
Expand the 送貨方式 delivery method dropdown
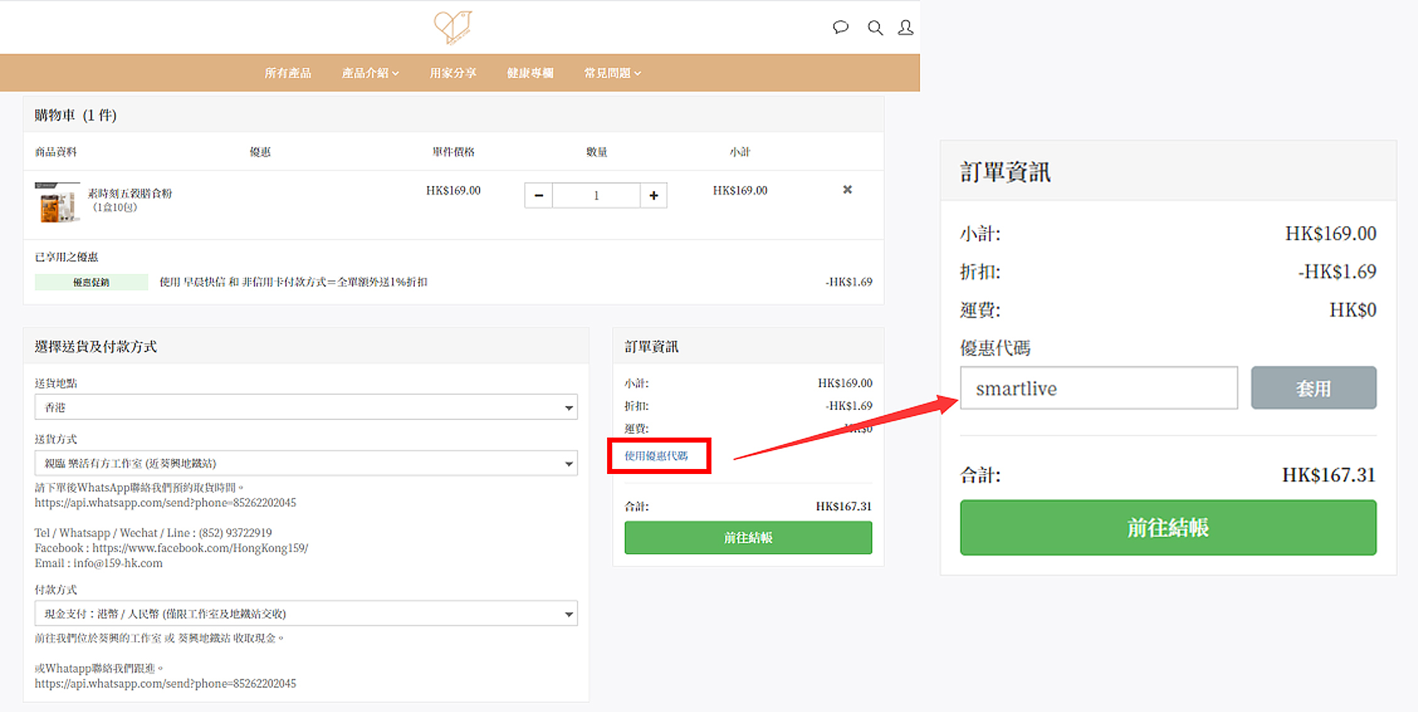[x=306, y=463]
